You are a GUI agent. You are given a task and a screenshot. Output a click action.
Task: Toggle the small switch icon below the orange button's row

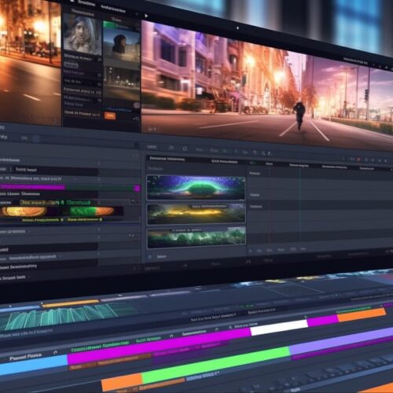click(136, 119)
